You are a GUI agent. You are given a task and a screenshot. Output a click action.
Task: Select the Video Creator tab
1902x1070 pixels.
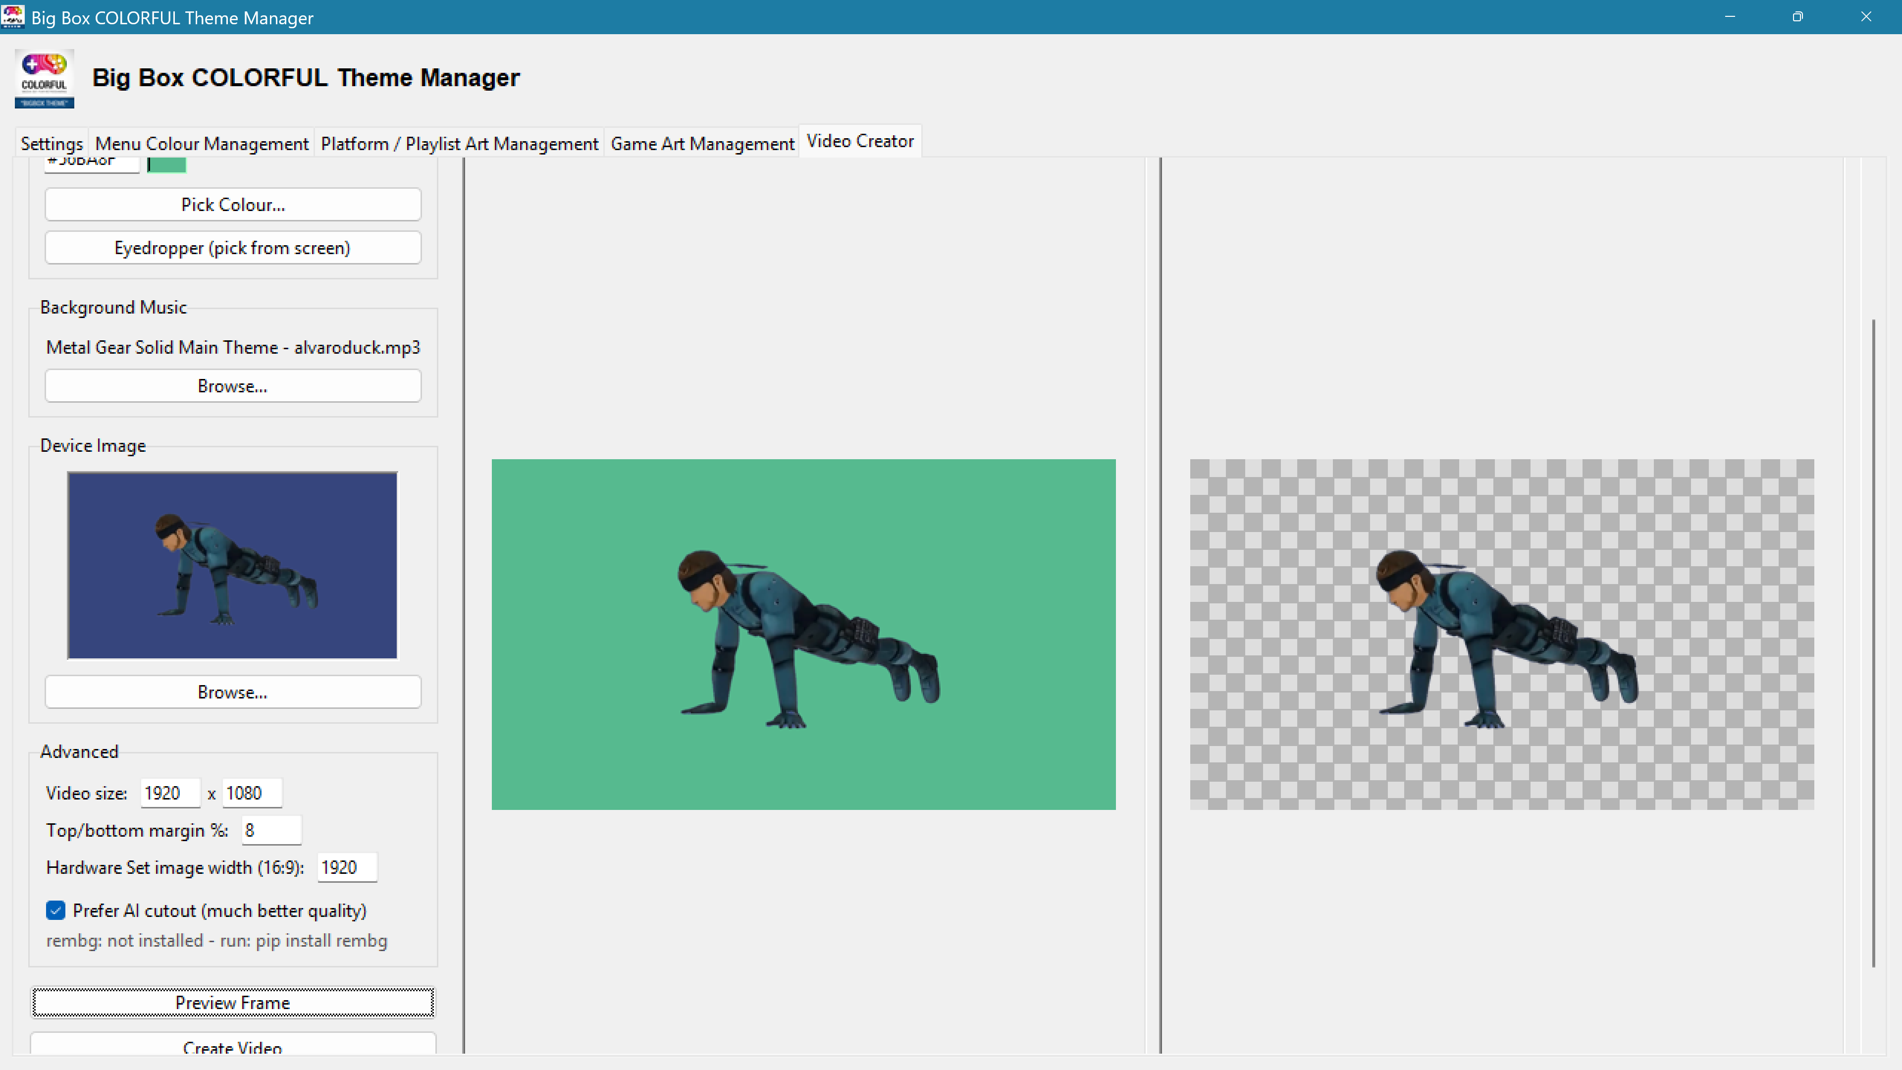coord(860,141)
